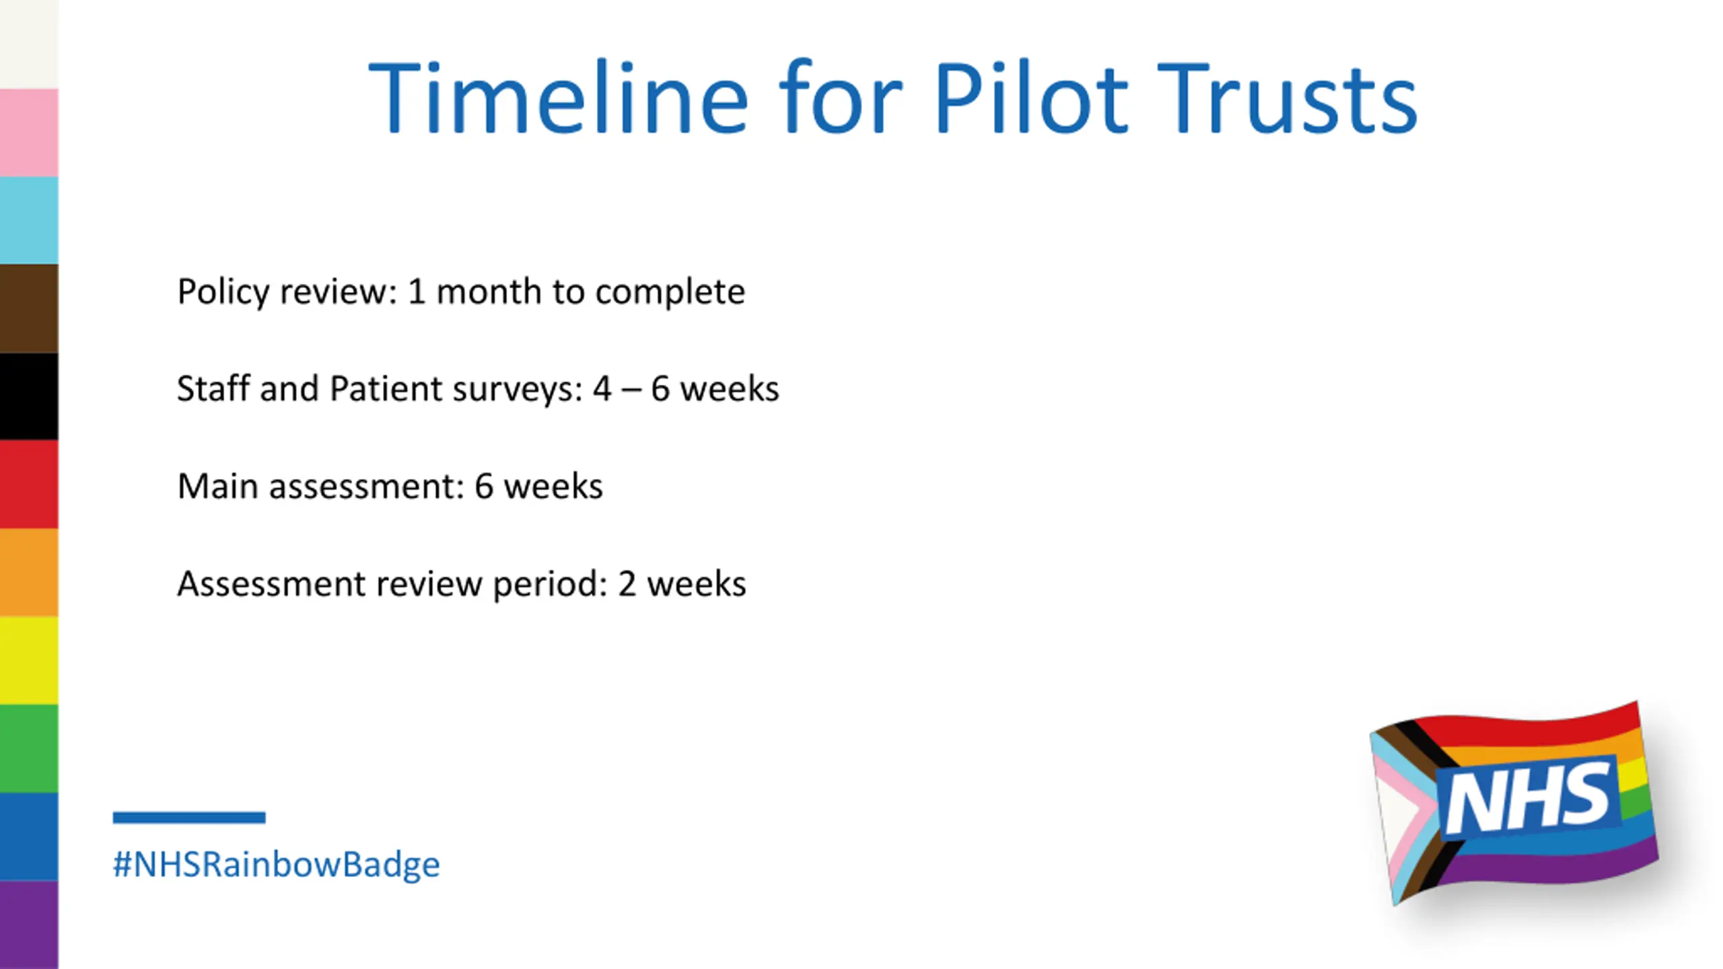
Task: Click the purple sidebar stripe
Action: (x=29, y=925)
